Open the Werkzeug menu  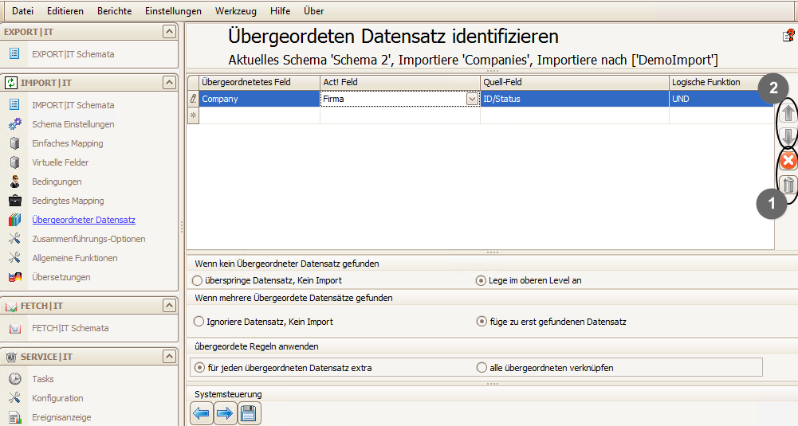(236, 10)
